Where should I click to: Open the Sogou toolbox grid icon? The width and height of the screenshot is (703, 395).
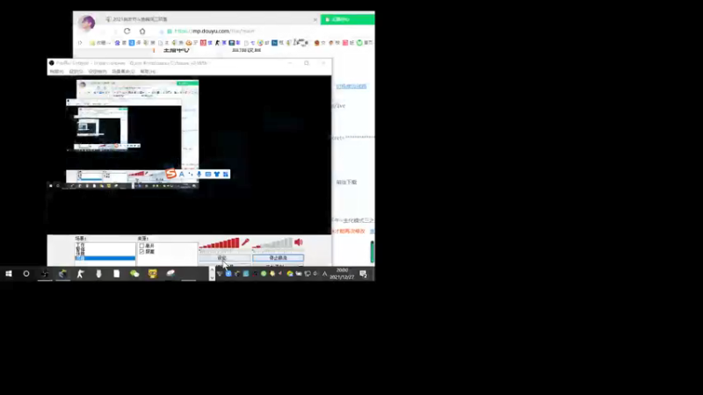(226, 174)
